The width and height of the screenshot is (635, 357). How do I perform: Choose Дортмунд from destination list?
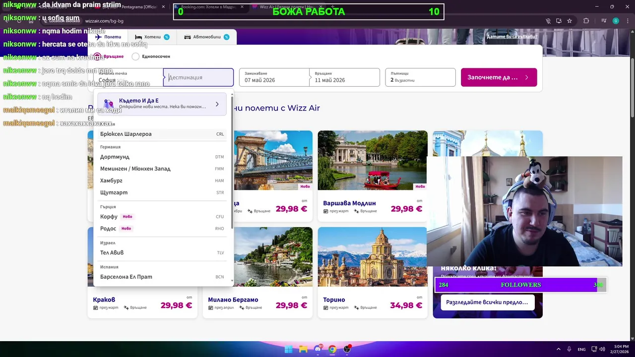click(162, 157)
